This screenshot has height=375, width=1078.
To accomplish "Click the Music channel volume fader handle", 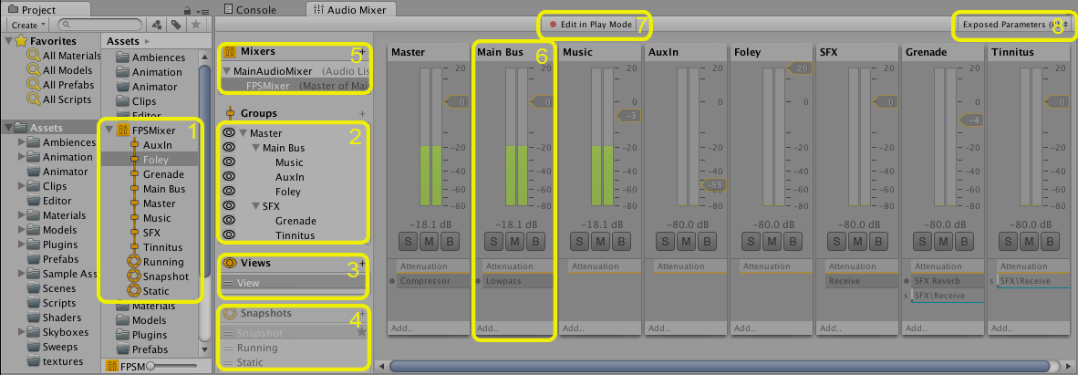I will tap(627, 115).
